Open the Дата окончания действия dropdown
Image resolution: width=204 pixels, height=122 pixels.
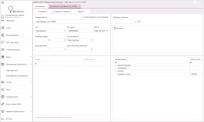point(80,49)
